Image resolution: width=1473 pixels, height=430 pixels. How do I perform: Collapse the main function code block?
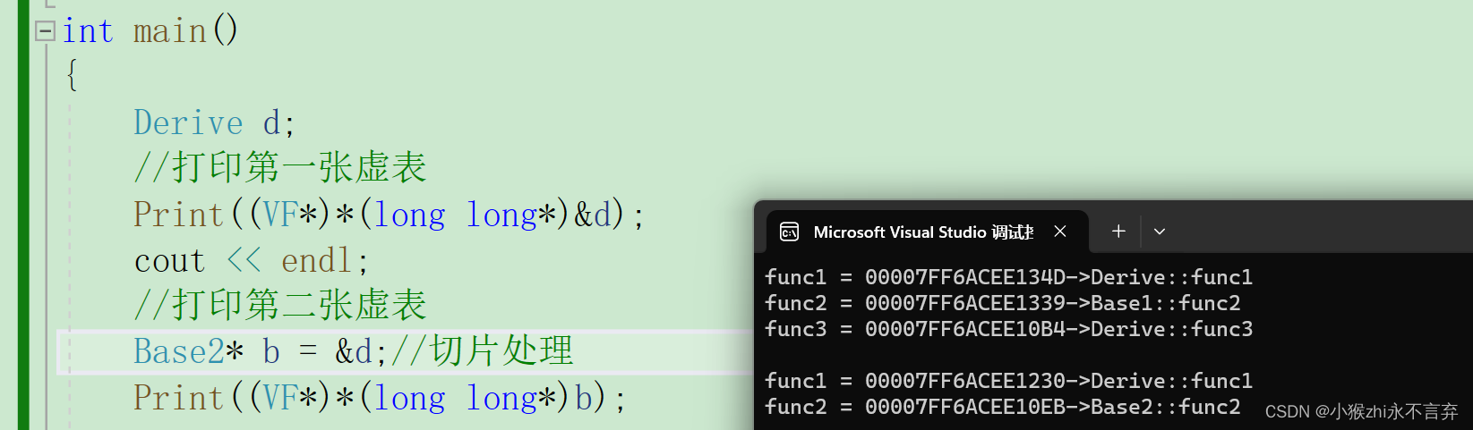(x=45, y=31)
